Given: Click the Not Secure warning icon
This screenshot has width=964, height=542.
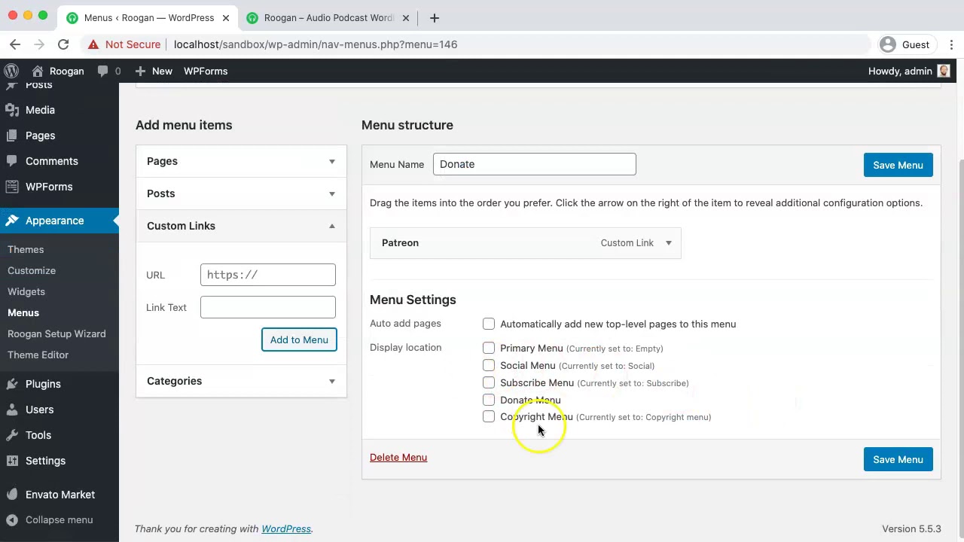Looking at the screenshot, I should coord(93,44).
